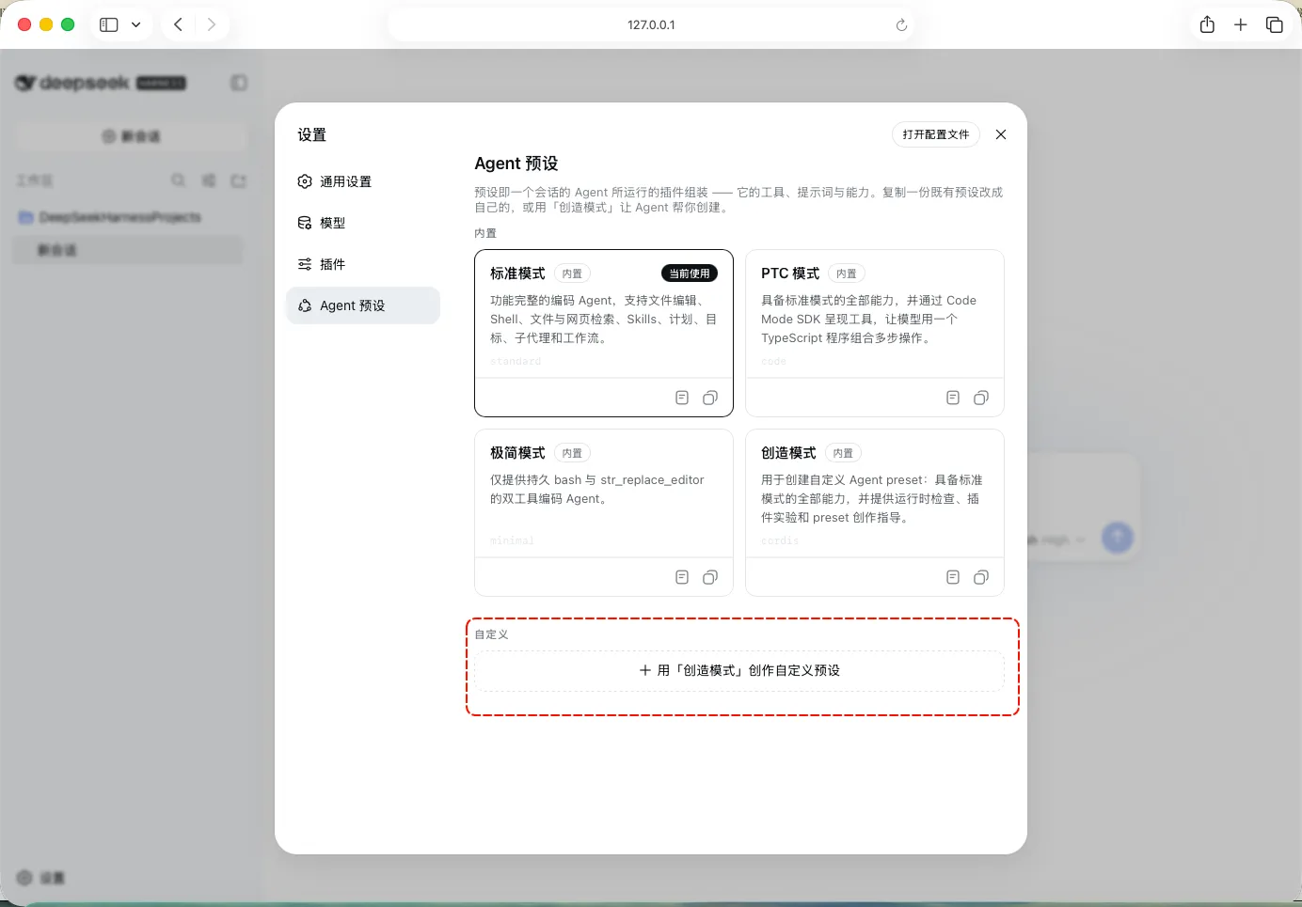
Task: Toggle Safari sidebar panel
Action: tap(109, 24)
